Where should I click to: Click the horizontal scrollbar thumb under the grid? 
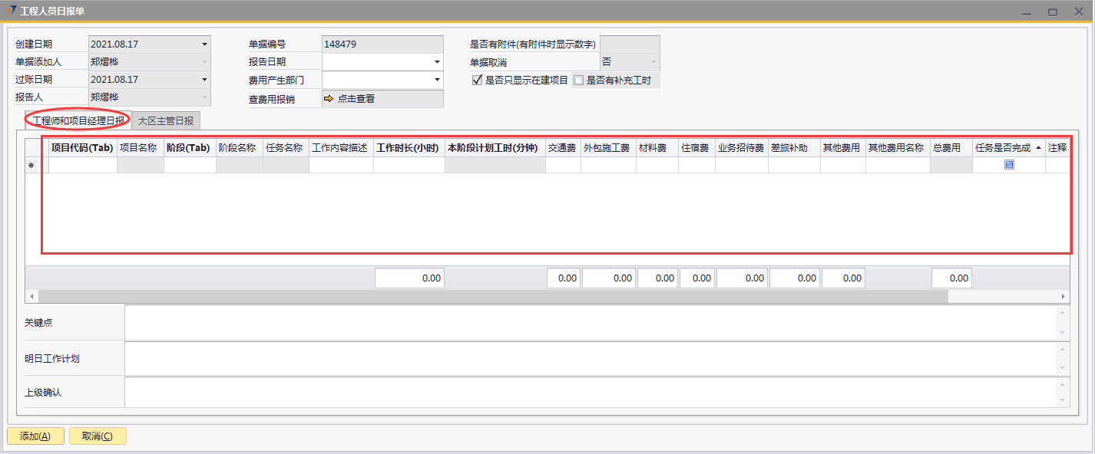491,296
